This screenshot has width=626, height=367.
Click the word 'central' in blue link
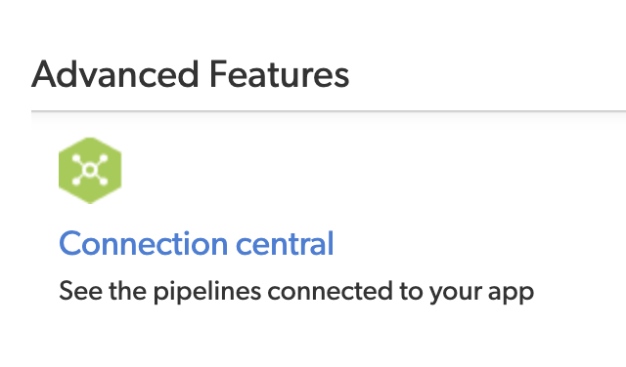click(x=285, y=243)
